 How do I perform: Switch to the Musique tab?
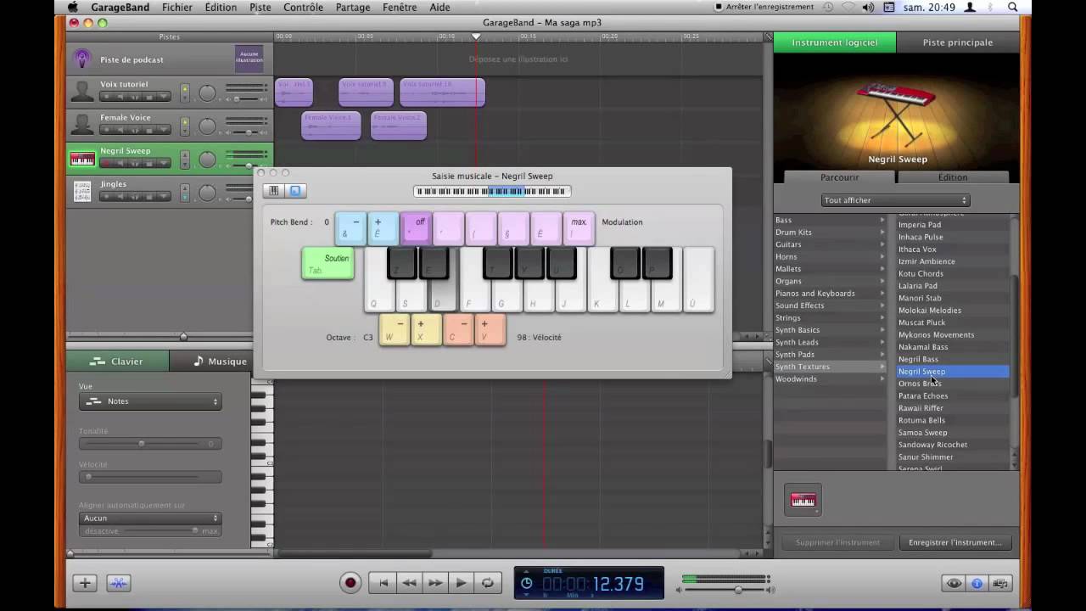pos(220,362)
